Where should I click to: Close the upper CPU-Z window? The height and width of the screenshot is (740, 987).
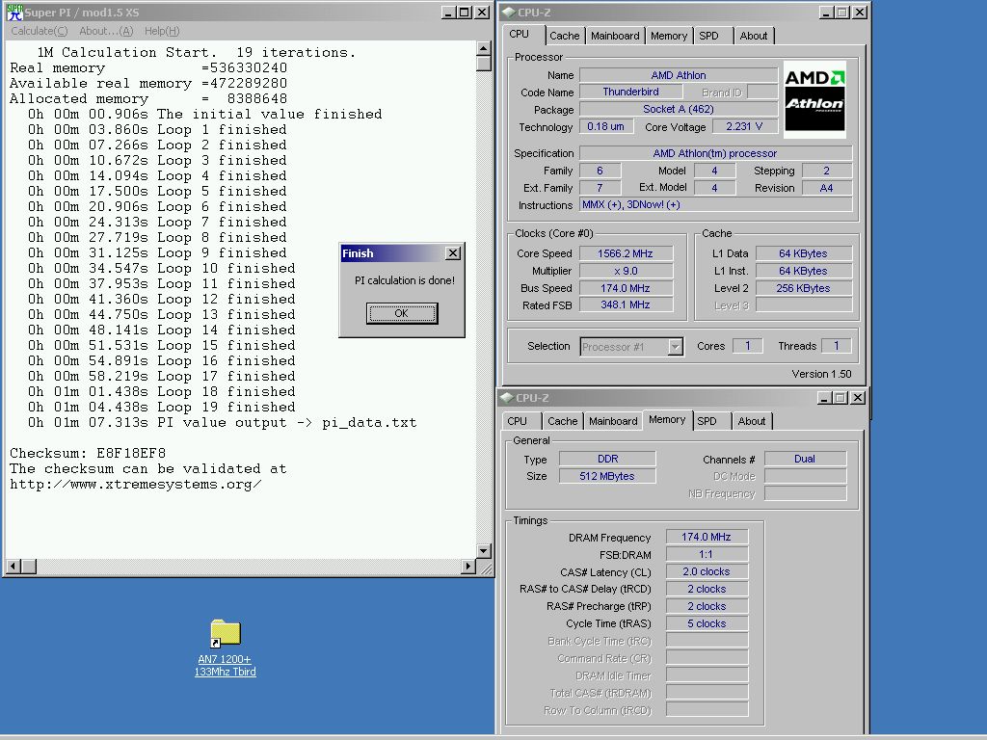point(860,12)
